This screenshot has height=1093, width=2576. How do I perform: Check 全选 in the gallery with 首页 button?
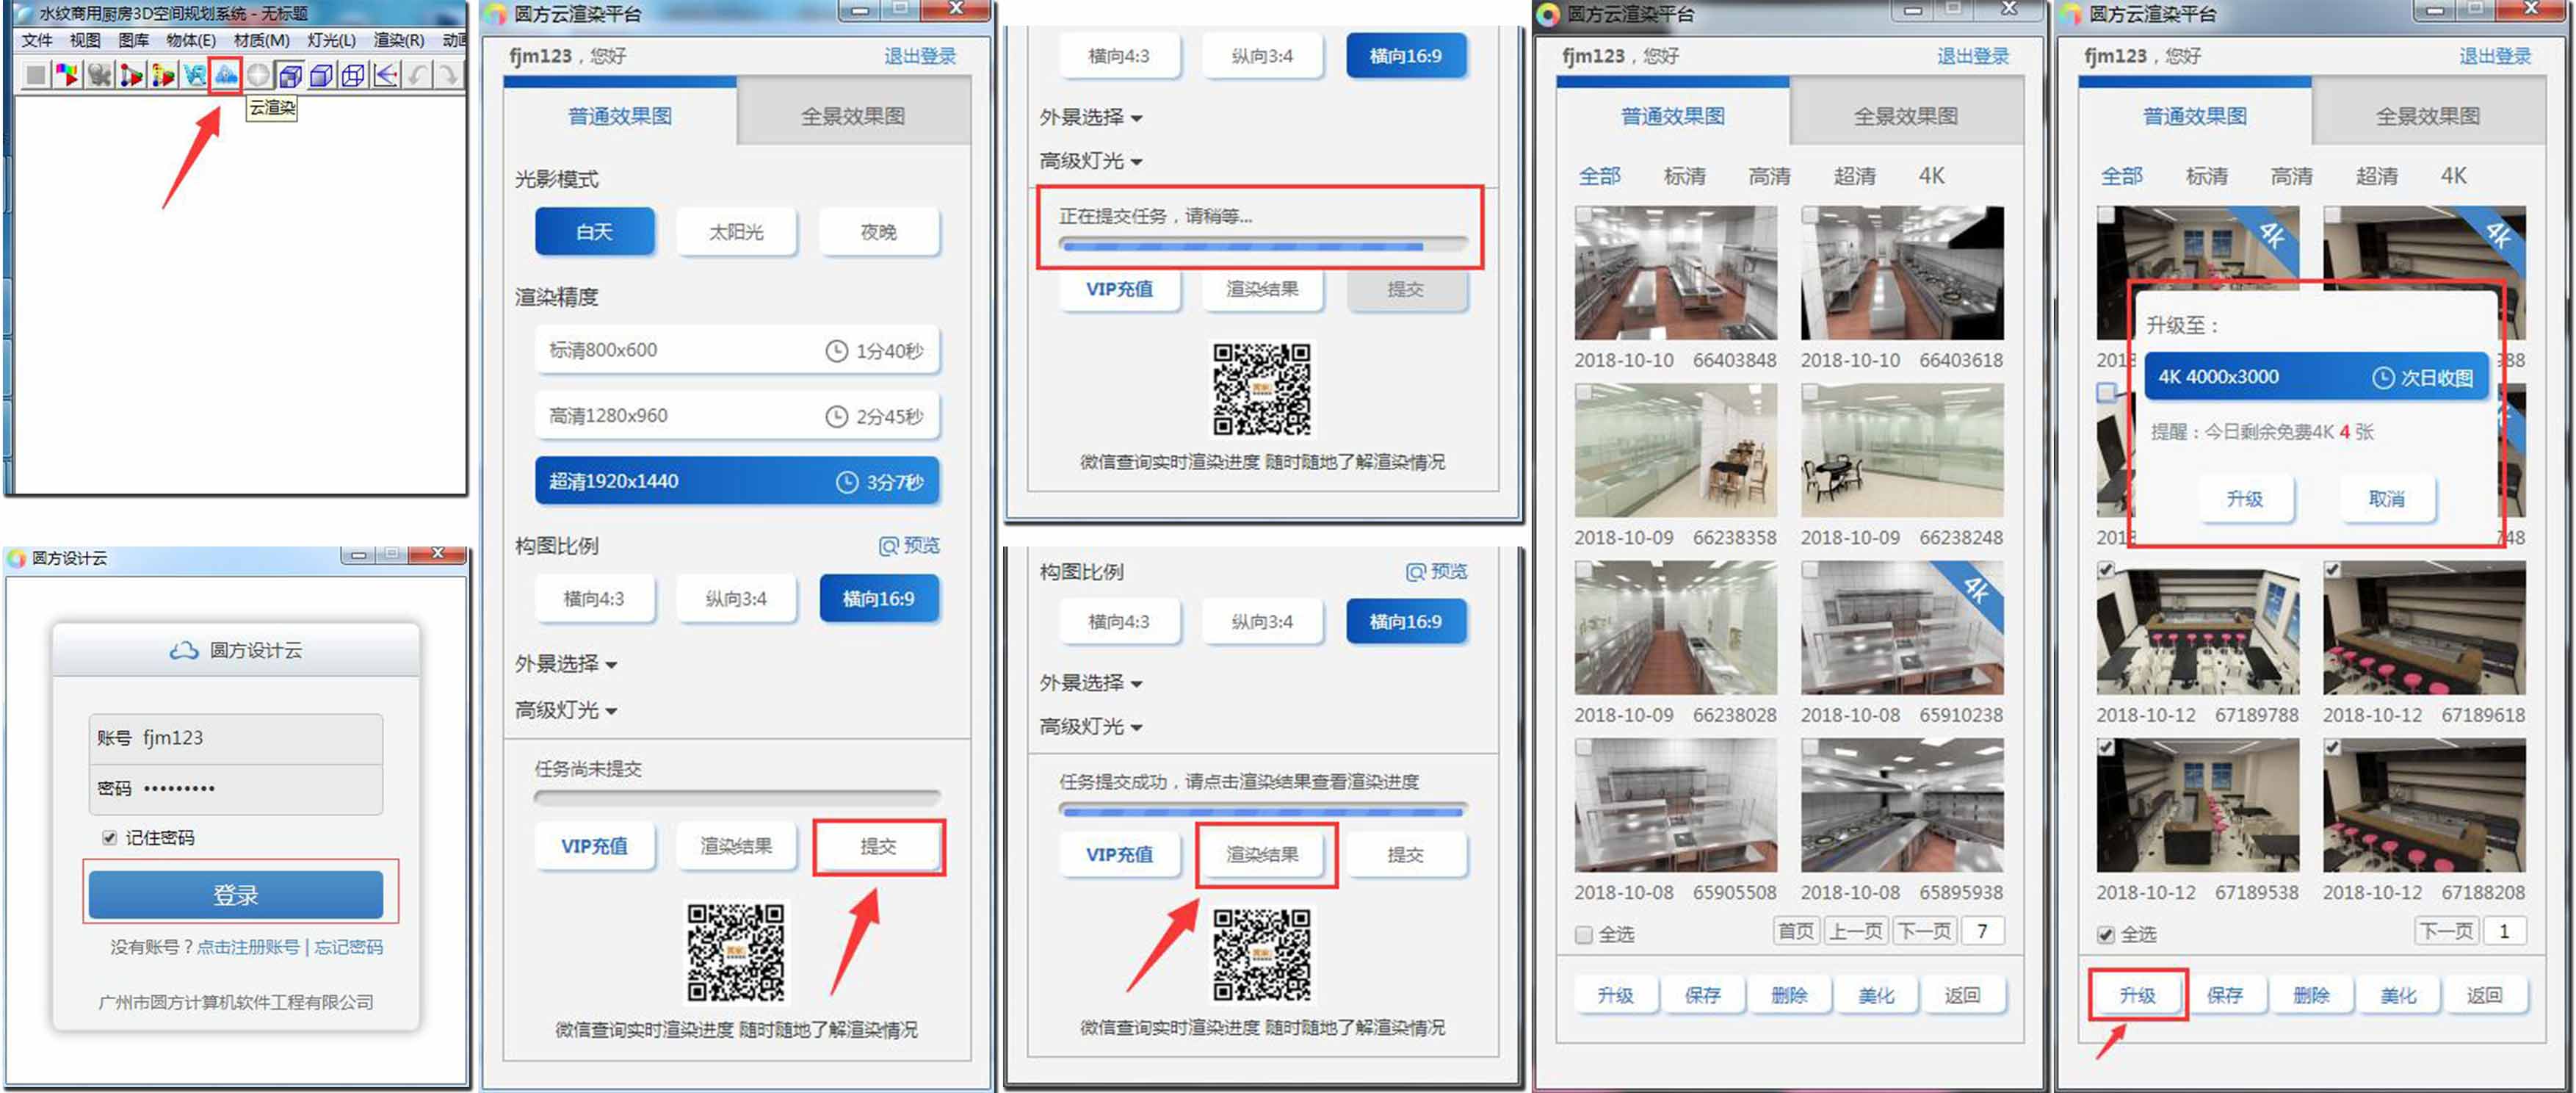pos(1583,935)
